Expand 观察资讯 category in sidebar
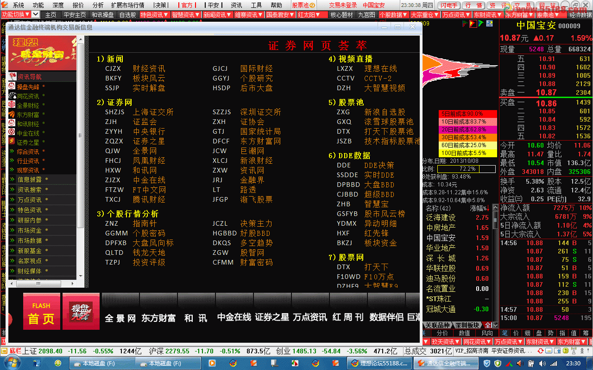593x370 pixels. click(28, 170)
